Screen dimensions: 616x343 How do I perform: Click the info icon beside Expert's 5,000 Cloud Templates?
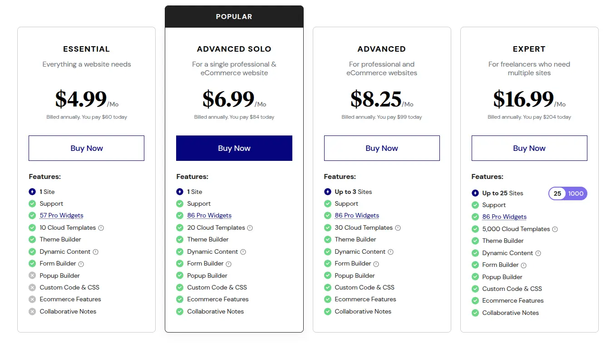click(x=555, y=229)
